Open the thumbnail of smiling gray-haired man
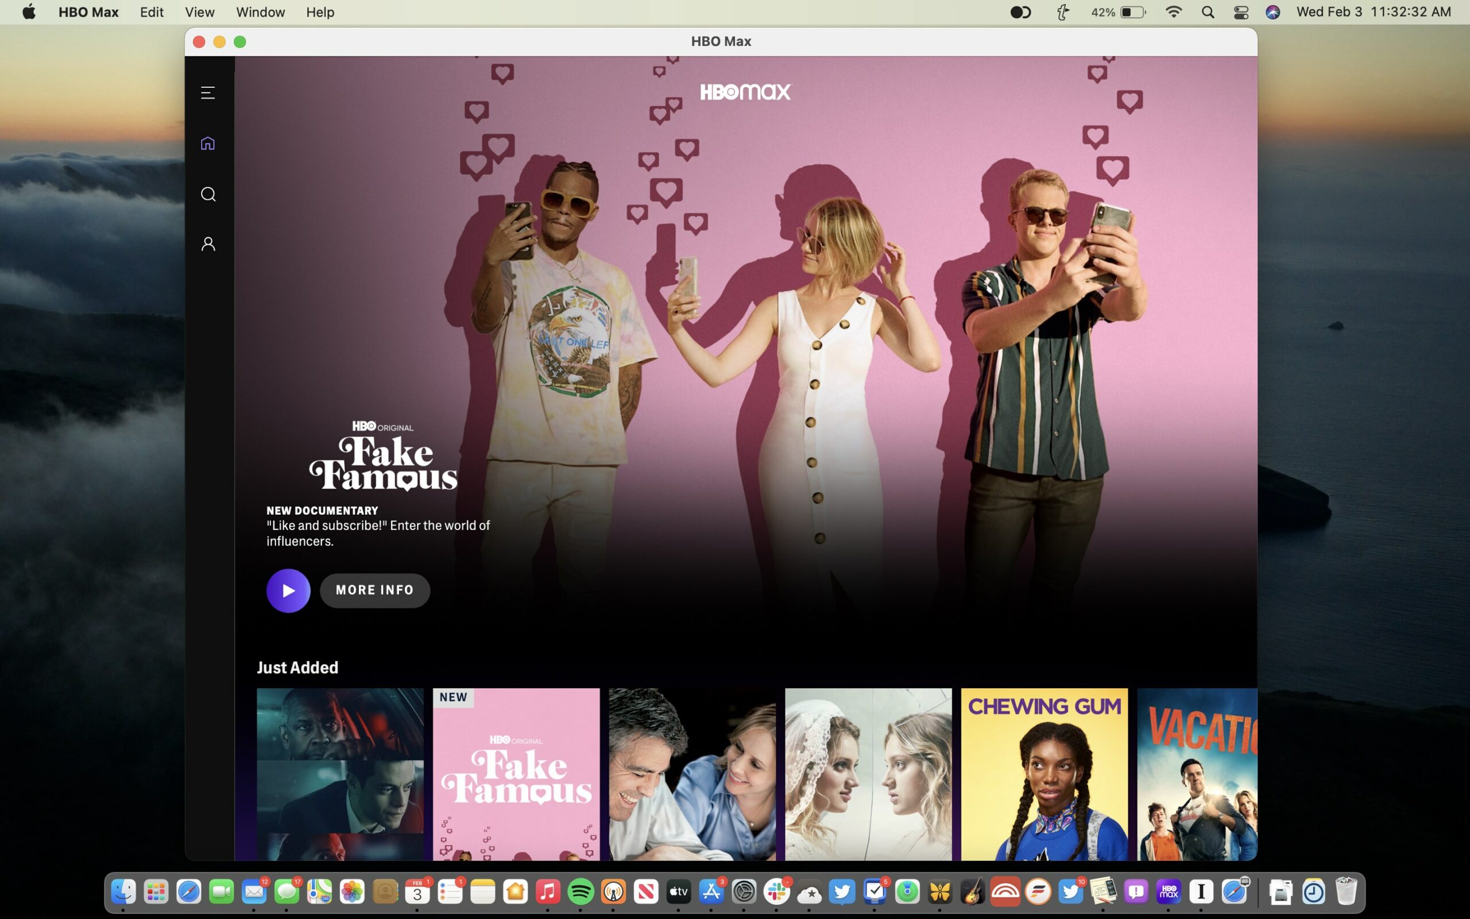 click(x=692, y=774)
